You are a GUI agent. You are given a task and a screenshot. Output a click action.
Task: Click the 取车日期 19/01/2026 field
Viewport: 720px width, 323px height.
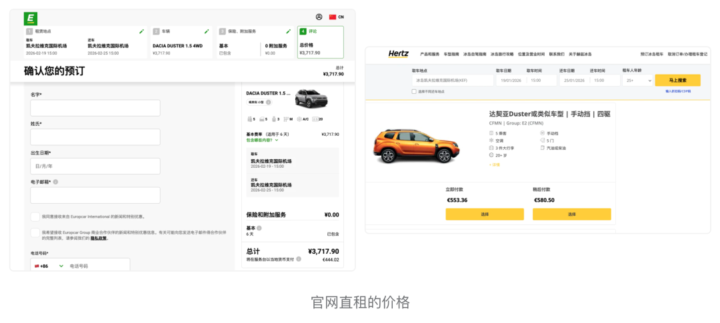point(510,81)
